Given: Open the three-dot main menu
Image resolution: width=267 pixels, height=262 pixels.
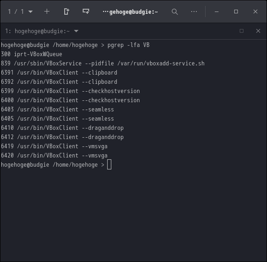Looking at the screenshot, I should click(194, 12).
